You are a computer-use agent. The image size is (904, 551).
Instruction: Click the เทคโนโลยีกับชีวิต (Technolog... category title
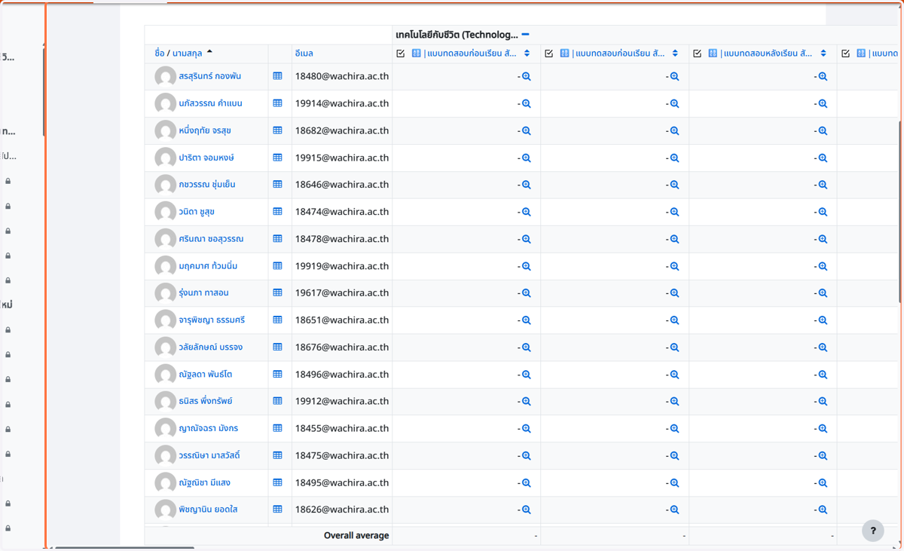[x=457, y=35]
